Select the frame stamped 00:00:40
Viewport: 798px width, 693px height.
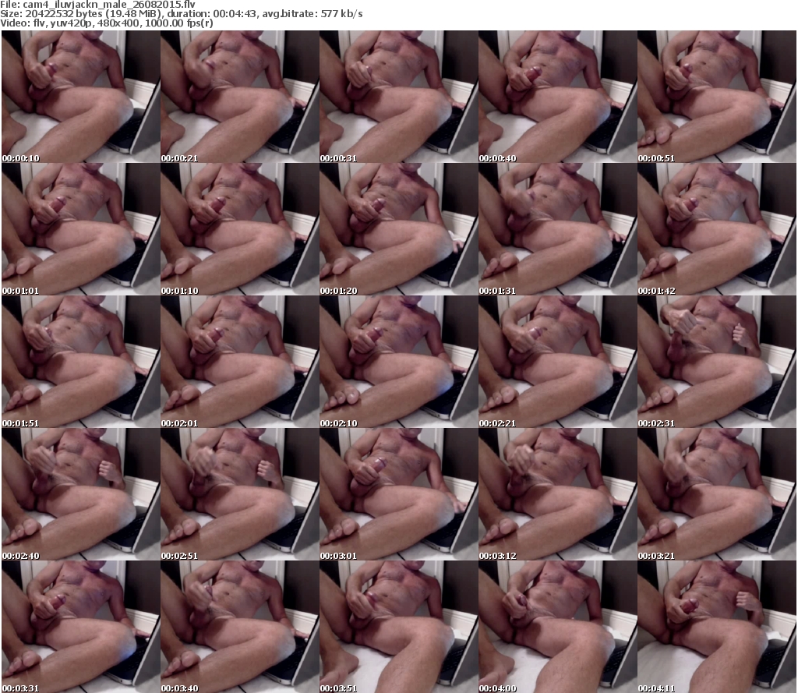557,97
